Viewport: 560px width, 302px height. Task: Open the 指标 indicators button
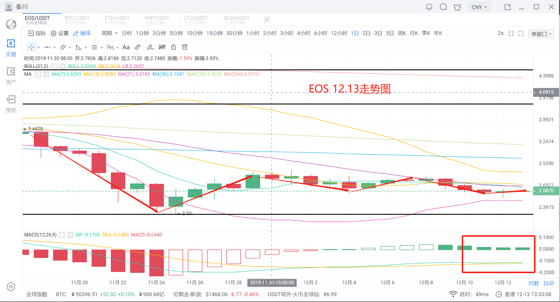37,33
